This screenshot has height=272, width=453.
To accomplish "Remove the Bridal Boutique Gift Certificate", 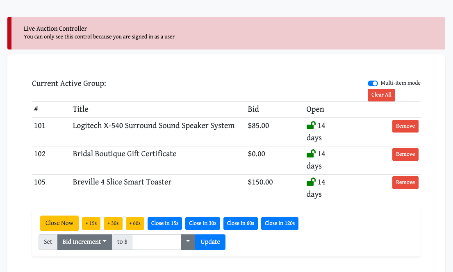I will tap(405, 155).
